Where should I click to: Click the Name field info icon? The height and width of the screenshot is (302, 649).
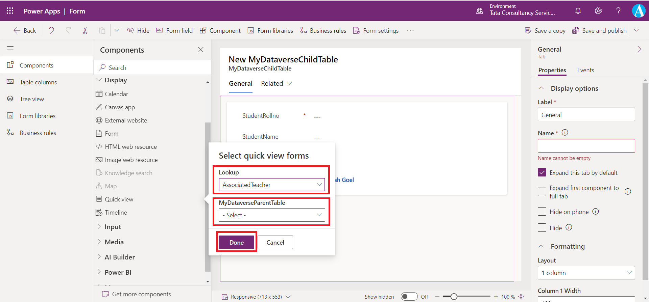[x=565, y=133]
